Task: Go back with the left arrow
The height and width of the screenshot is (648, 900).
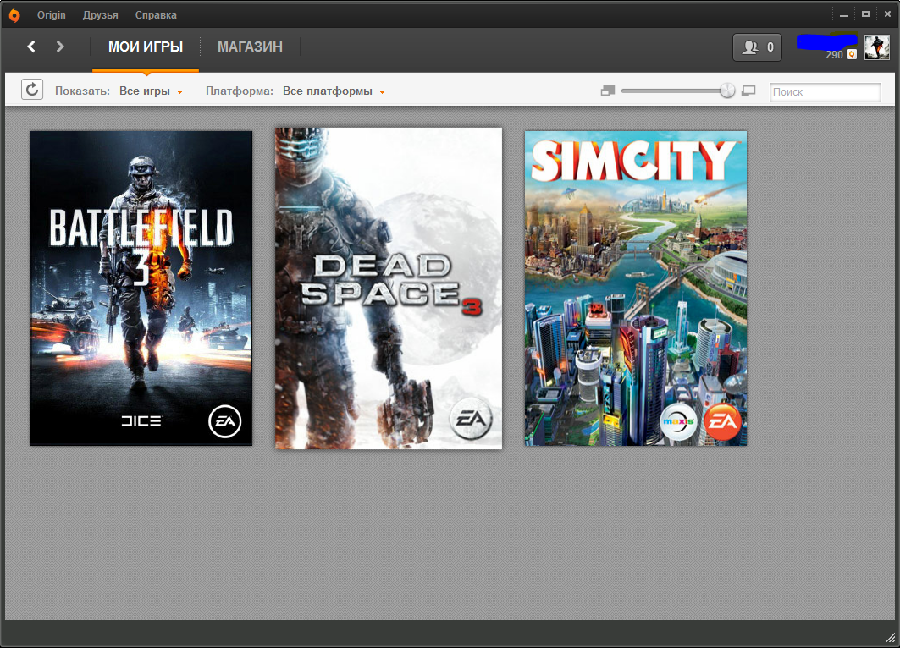Action: point(31,47)
